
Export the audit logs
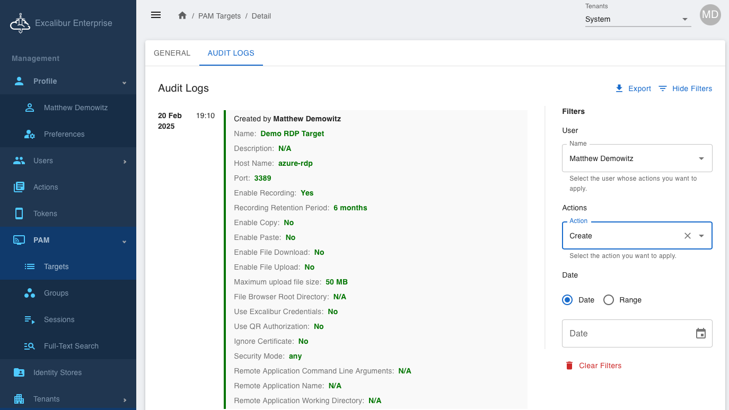click(x=633, y=88)
